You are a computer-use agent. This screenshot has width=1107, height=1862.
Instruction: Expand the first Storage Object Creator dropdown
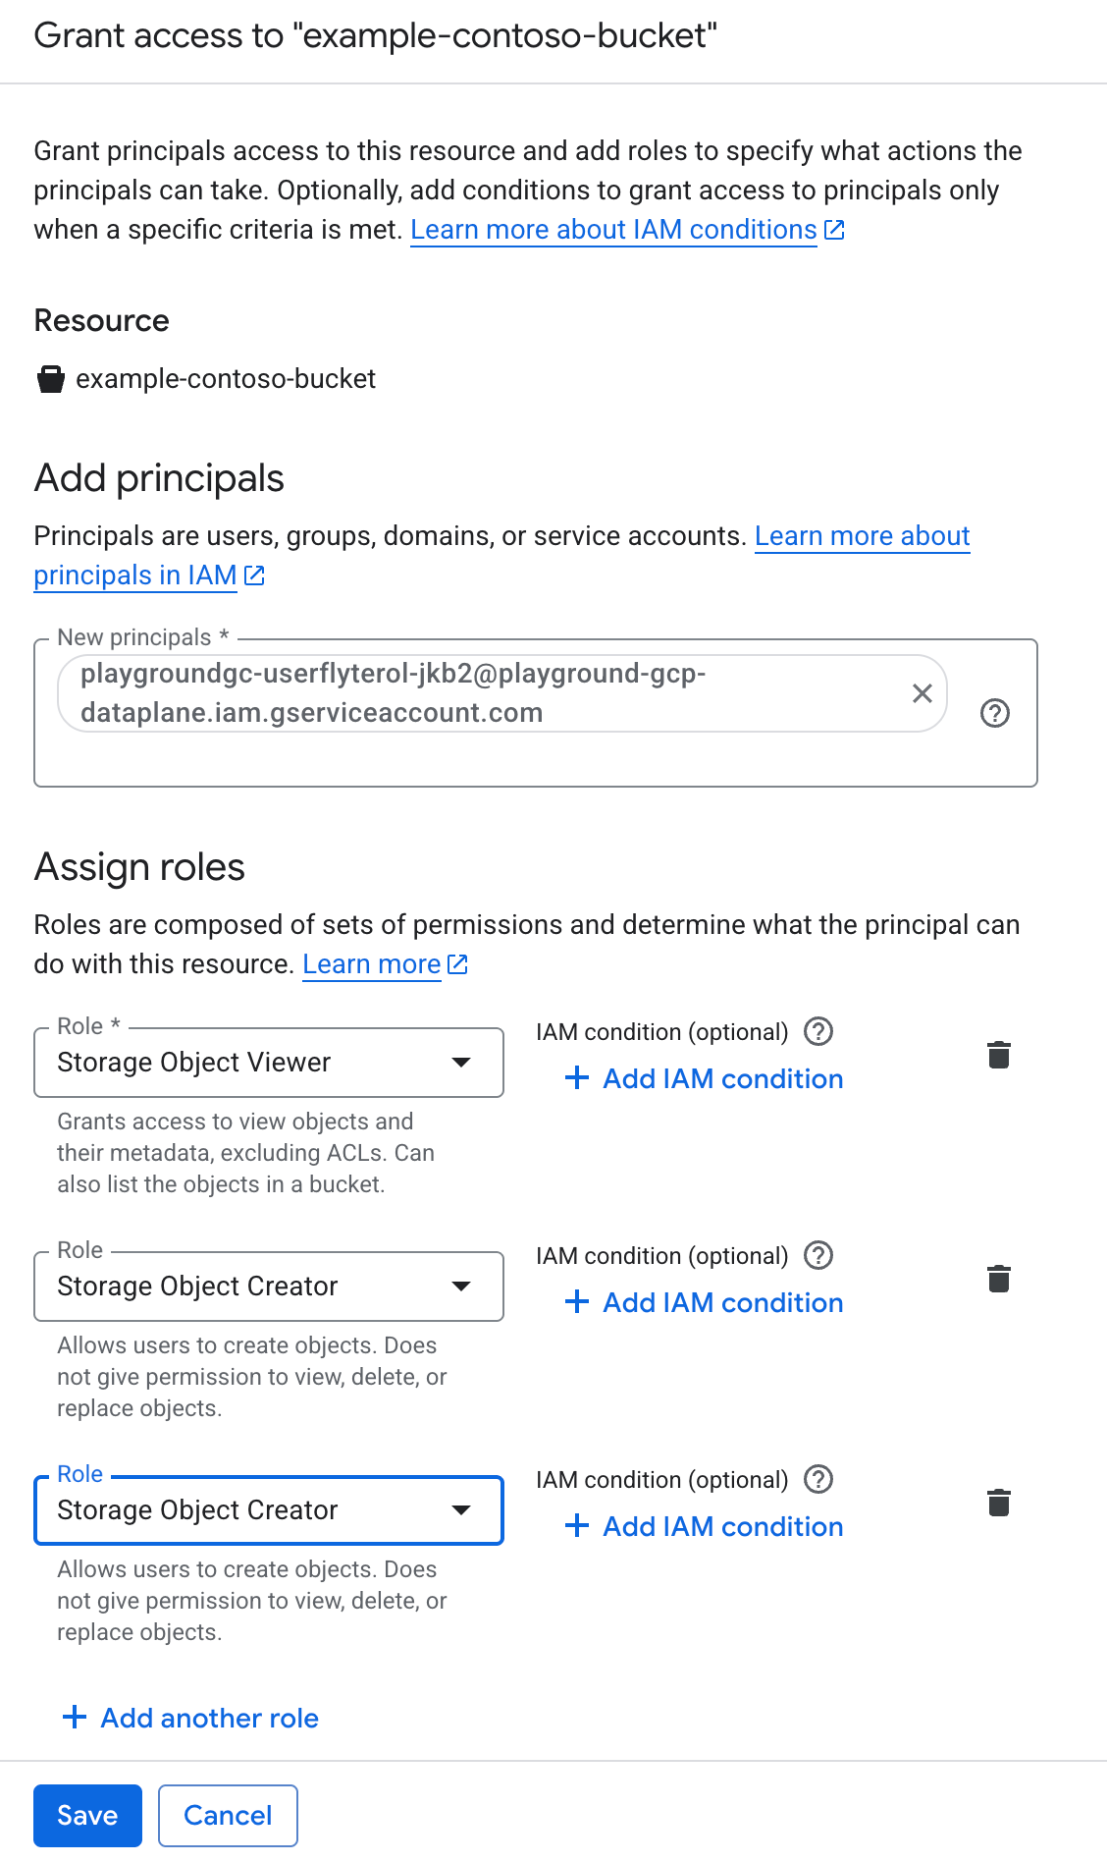tap(268, 1287)
